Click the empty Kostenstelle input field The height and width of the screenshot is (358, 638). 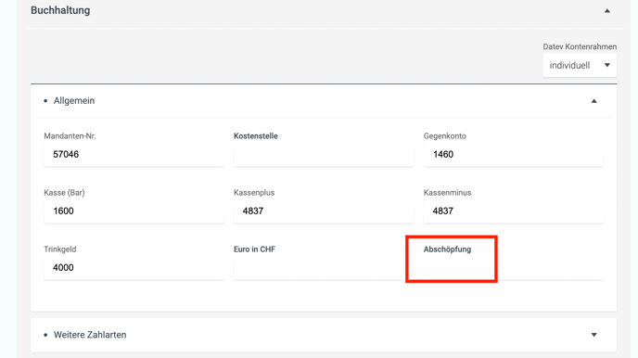click(x=324, y=155)
